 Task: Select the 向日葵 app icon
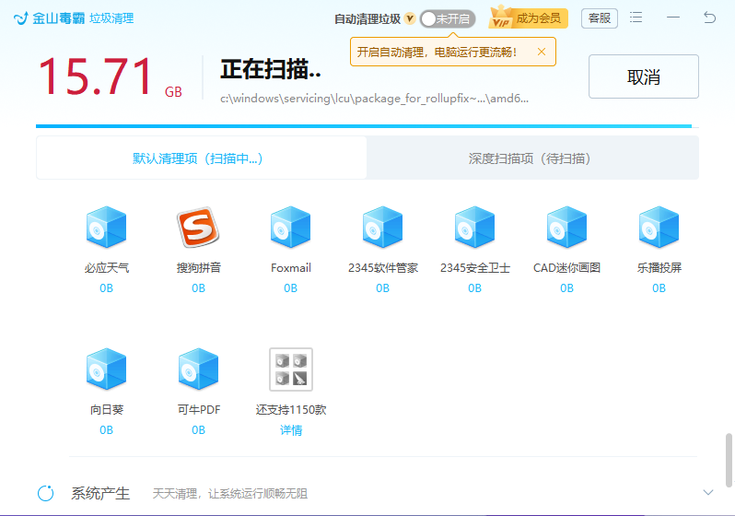tap(106, 369)
